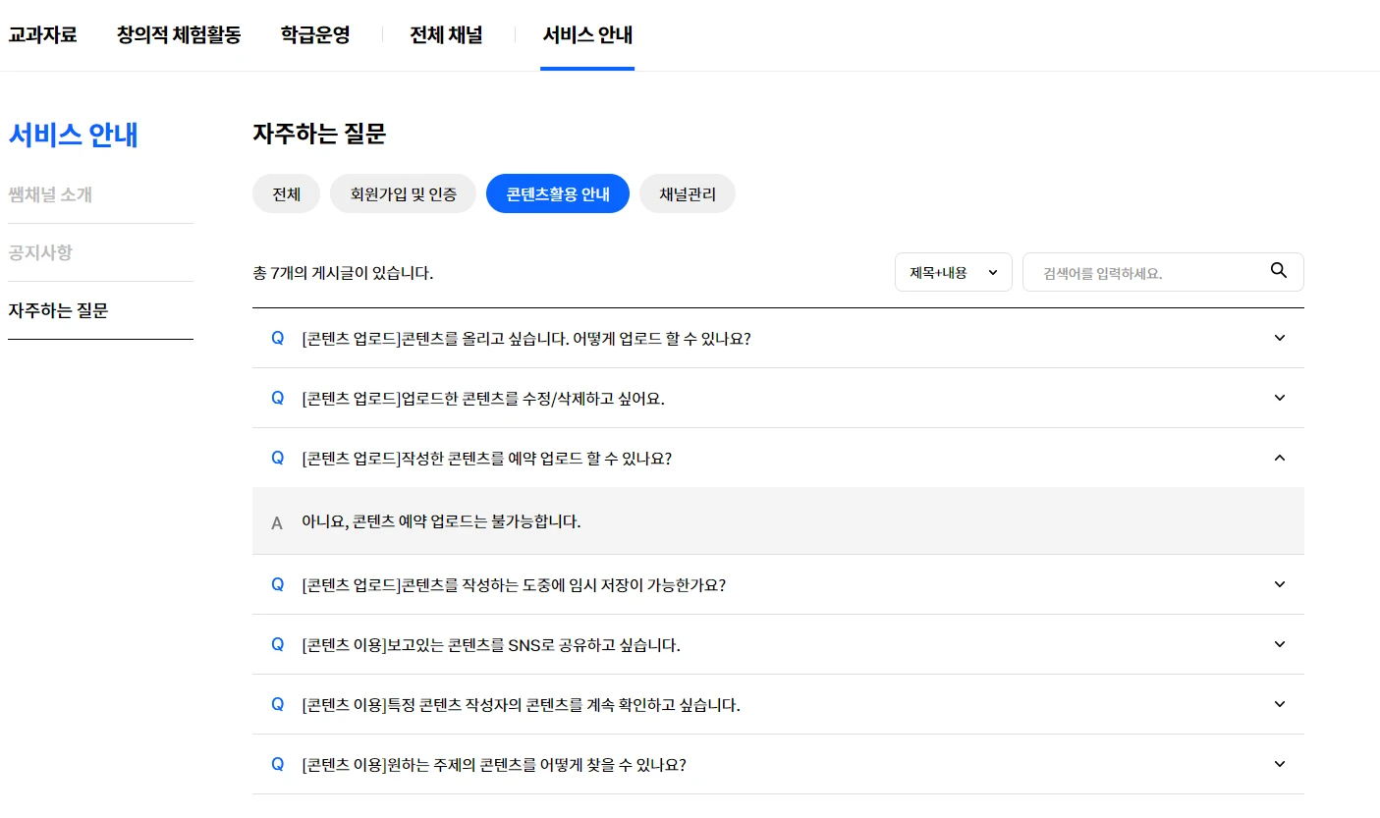
Task: Select the 전체 category filter
Action: point(287,193)
